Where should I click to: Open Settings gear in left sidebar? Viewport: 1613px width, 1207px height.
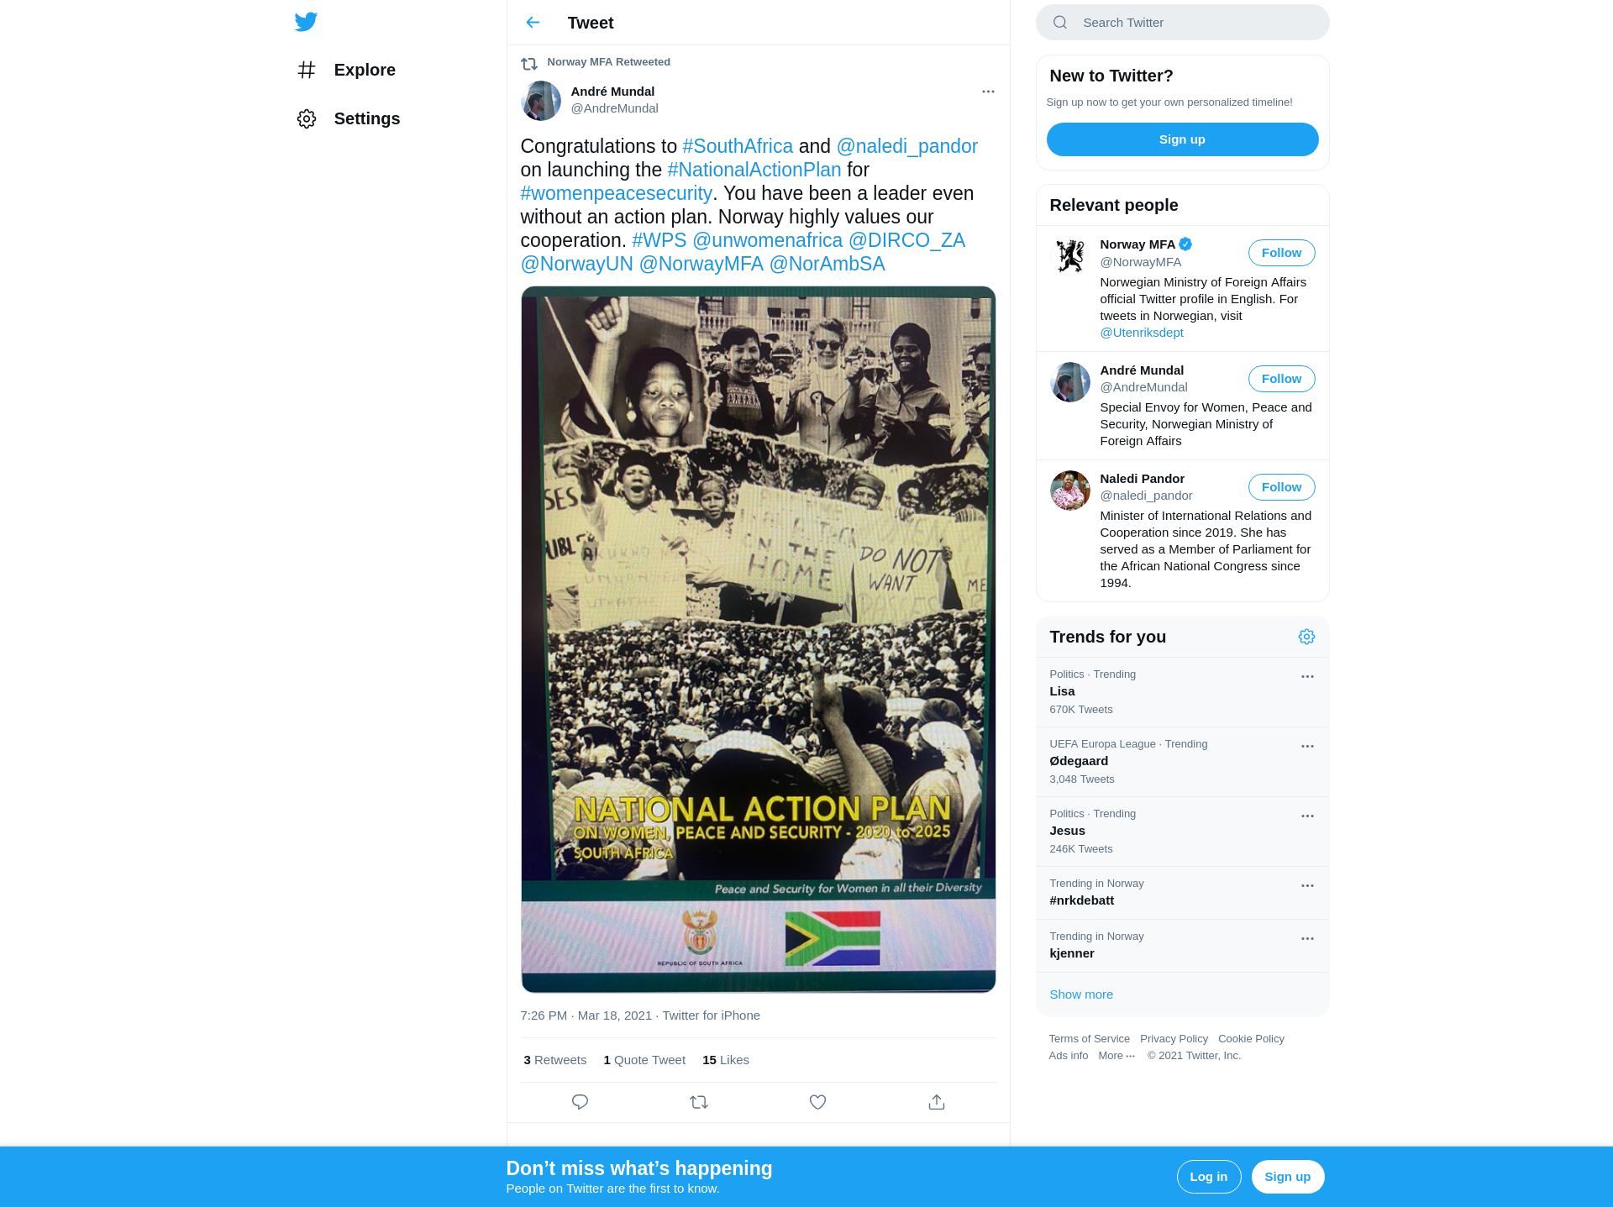(x=307, y=118)
